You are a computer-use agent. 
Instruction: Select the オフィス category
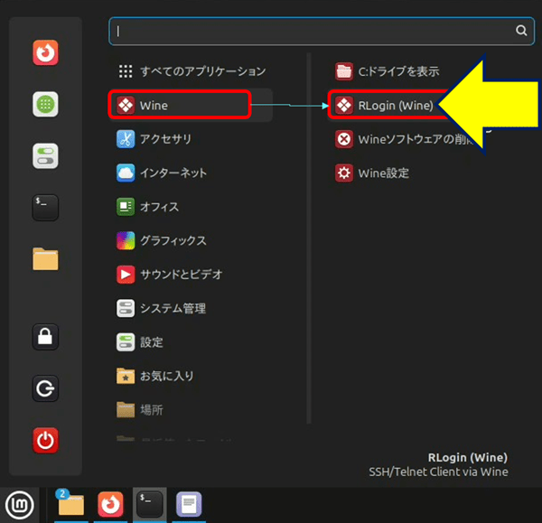[x=192, y=207]
